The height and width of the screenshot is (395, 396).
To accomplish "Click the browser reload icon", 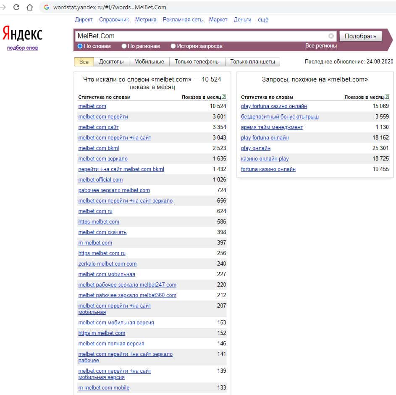I will tap(16, 7).
